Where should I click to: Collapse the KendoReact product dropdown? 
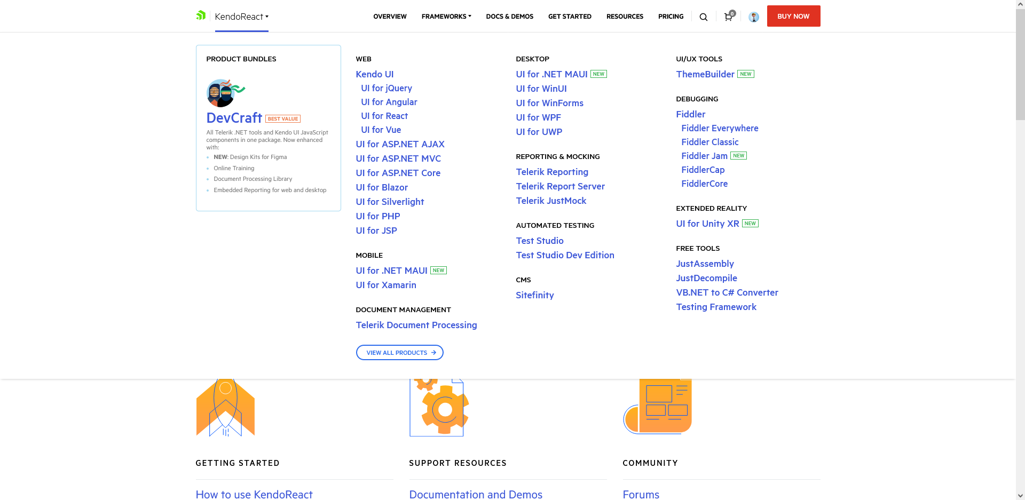[241, 17]
